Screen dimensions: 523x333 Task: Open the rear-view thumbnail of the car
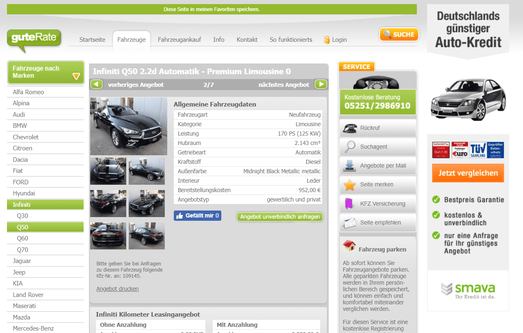[x=108, y=236]
